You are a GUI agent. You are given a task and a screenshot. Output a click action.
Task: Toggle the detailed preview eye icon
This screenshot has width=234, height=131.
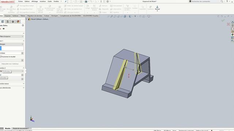4,29
